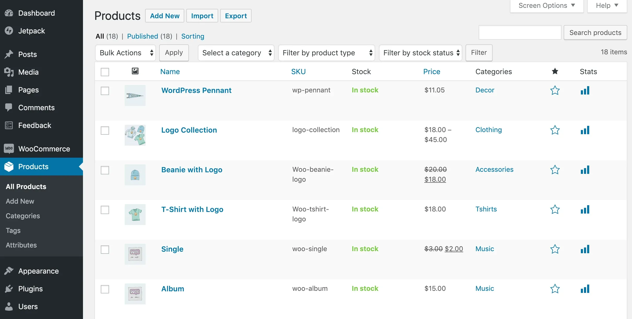This screenshot has width=632, height=319.
Task: Open the Filter by stock status dropdown
Action: (420, 53)
